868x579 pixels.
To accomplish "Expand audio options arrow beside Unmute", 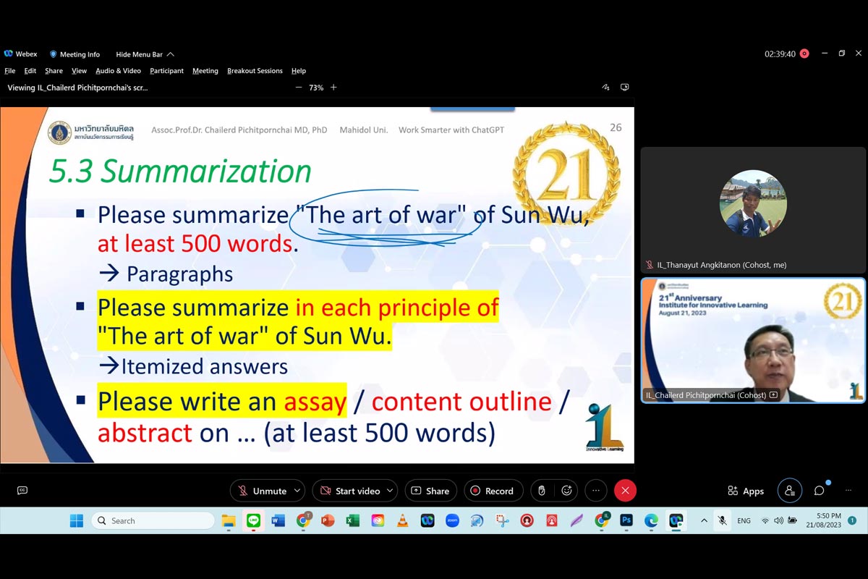I will [x=297, y=491].
